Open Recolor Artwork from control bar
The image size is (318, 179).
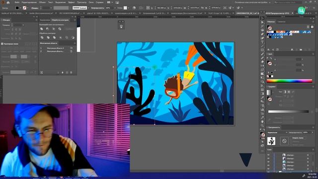pos(134,8)
